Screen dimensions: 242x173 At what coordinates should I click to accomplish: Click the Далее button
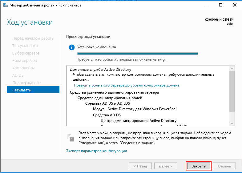coord(166,166)
